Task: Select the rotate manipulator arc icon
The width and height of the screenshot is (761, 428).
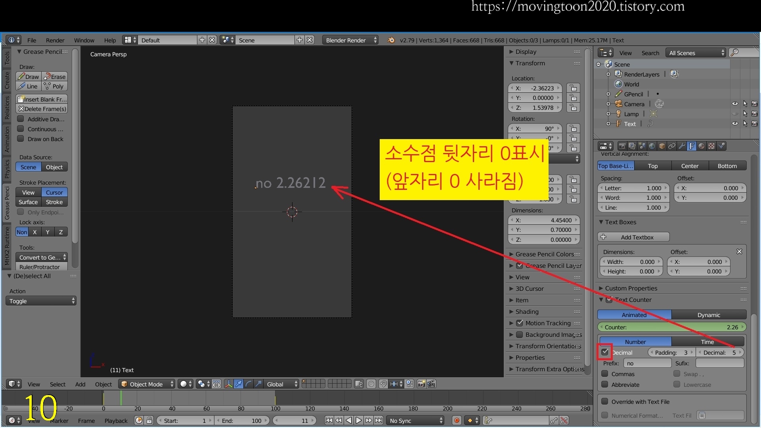Action: 249,384
